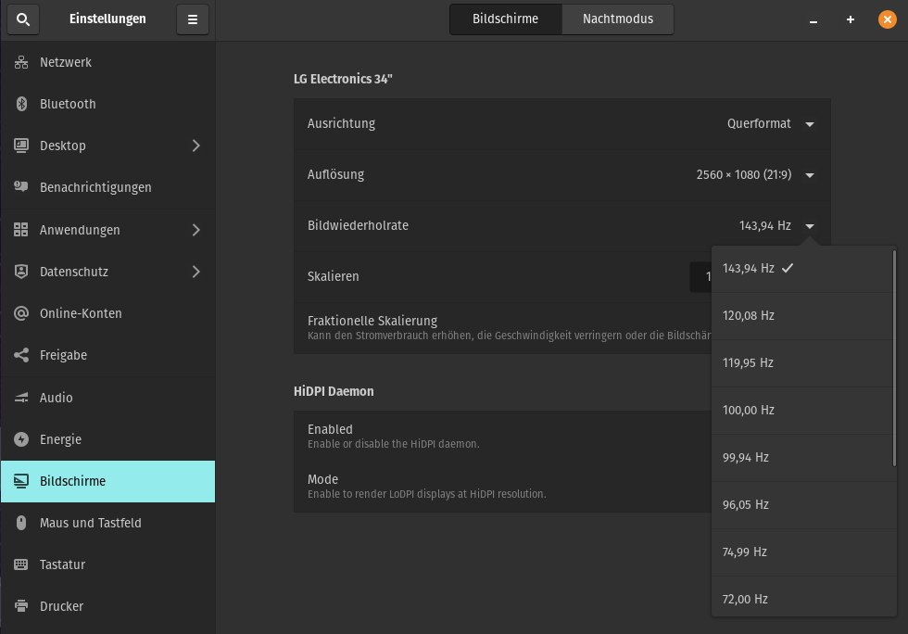
Task: Click the Audio icon in sidebar
Action: (x=21, y=398)
